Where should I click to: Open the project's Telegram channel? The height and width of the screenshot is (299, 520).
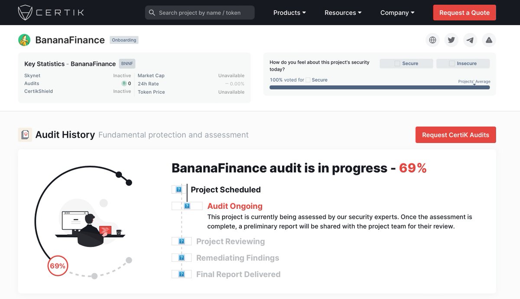[x=470, y=40]
